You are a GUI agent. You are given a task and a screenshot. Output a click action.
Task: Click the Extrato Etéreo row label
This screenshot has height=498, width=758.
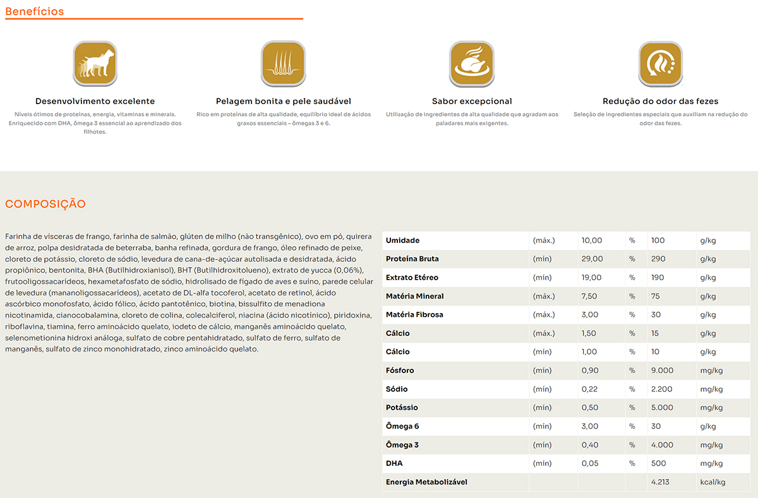(x=412, y=278)
